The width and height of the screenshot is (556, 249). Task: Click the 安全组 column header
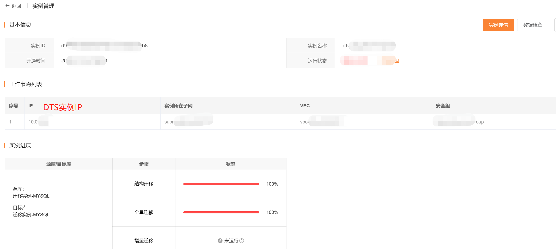443,106
